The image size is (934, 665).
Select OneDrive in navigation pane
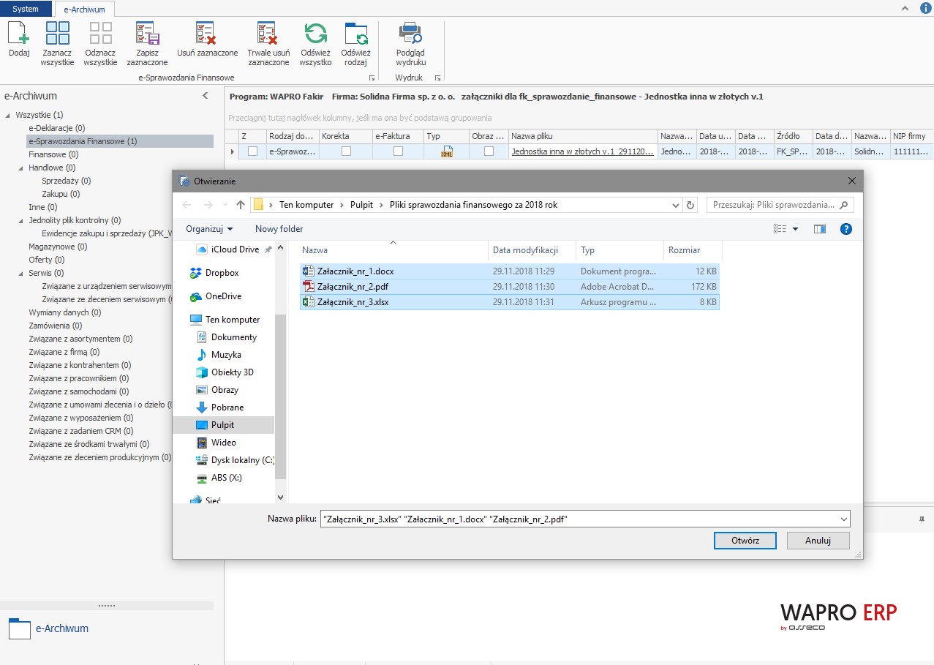click(216, 296)
